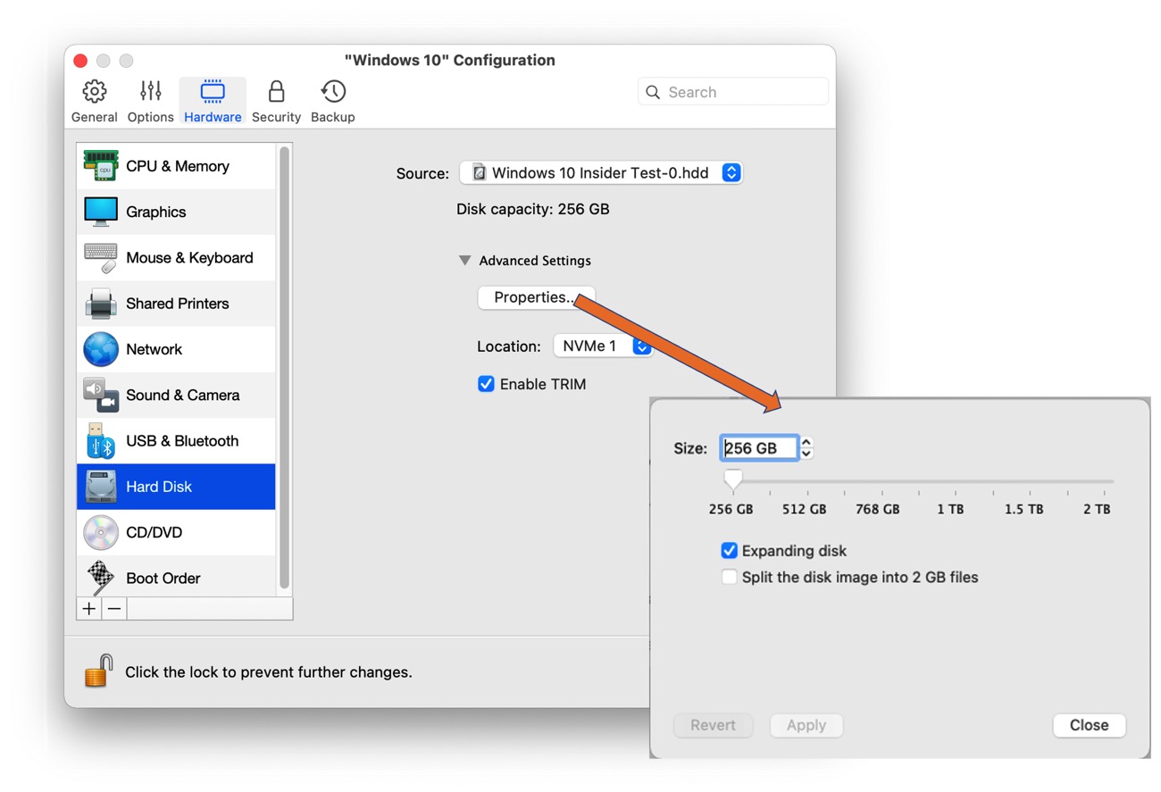Open the General settings gear icon

(x=94, y=92)
